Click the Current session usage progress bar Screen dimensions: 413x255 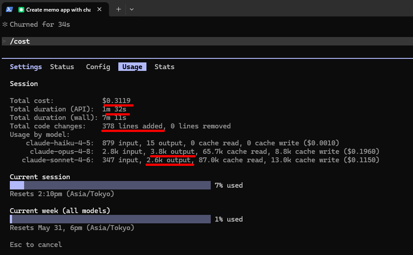click(110, 185)
